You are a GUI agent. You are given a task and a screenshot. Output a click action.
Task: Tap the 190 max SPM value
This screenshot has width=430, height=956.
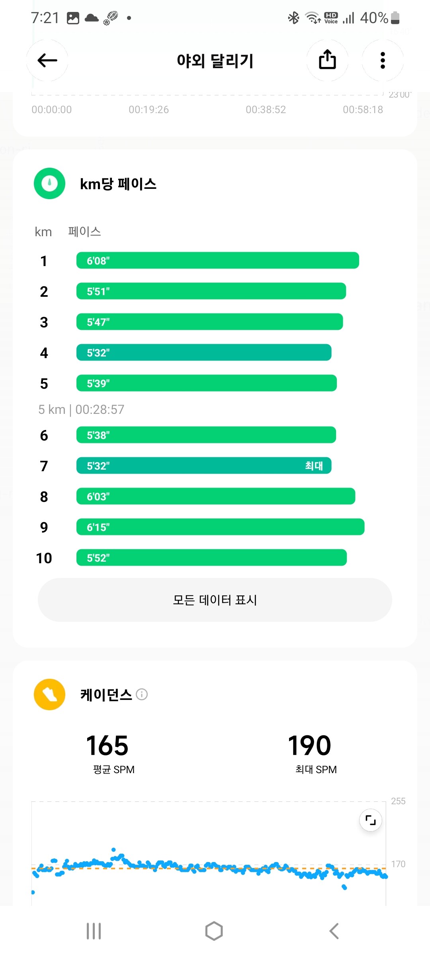click(x=310, y=746)
